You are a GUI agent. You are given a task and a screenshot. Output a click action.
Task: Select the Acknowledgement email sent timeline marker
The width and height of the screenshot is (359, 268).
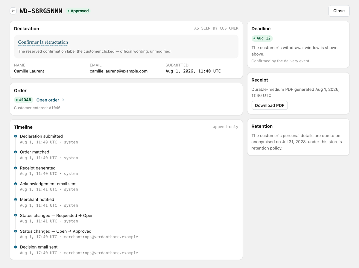[x=16, y=184]
